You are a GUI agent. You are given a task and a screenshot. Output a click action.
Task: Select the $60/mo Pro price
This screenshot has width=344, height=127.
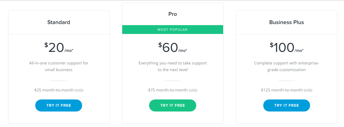point(170,48)
